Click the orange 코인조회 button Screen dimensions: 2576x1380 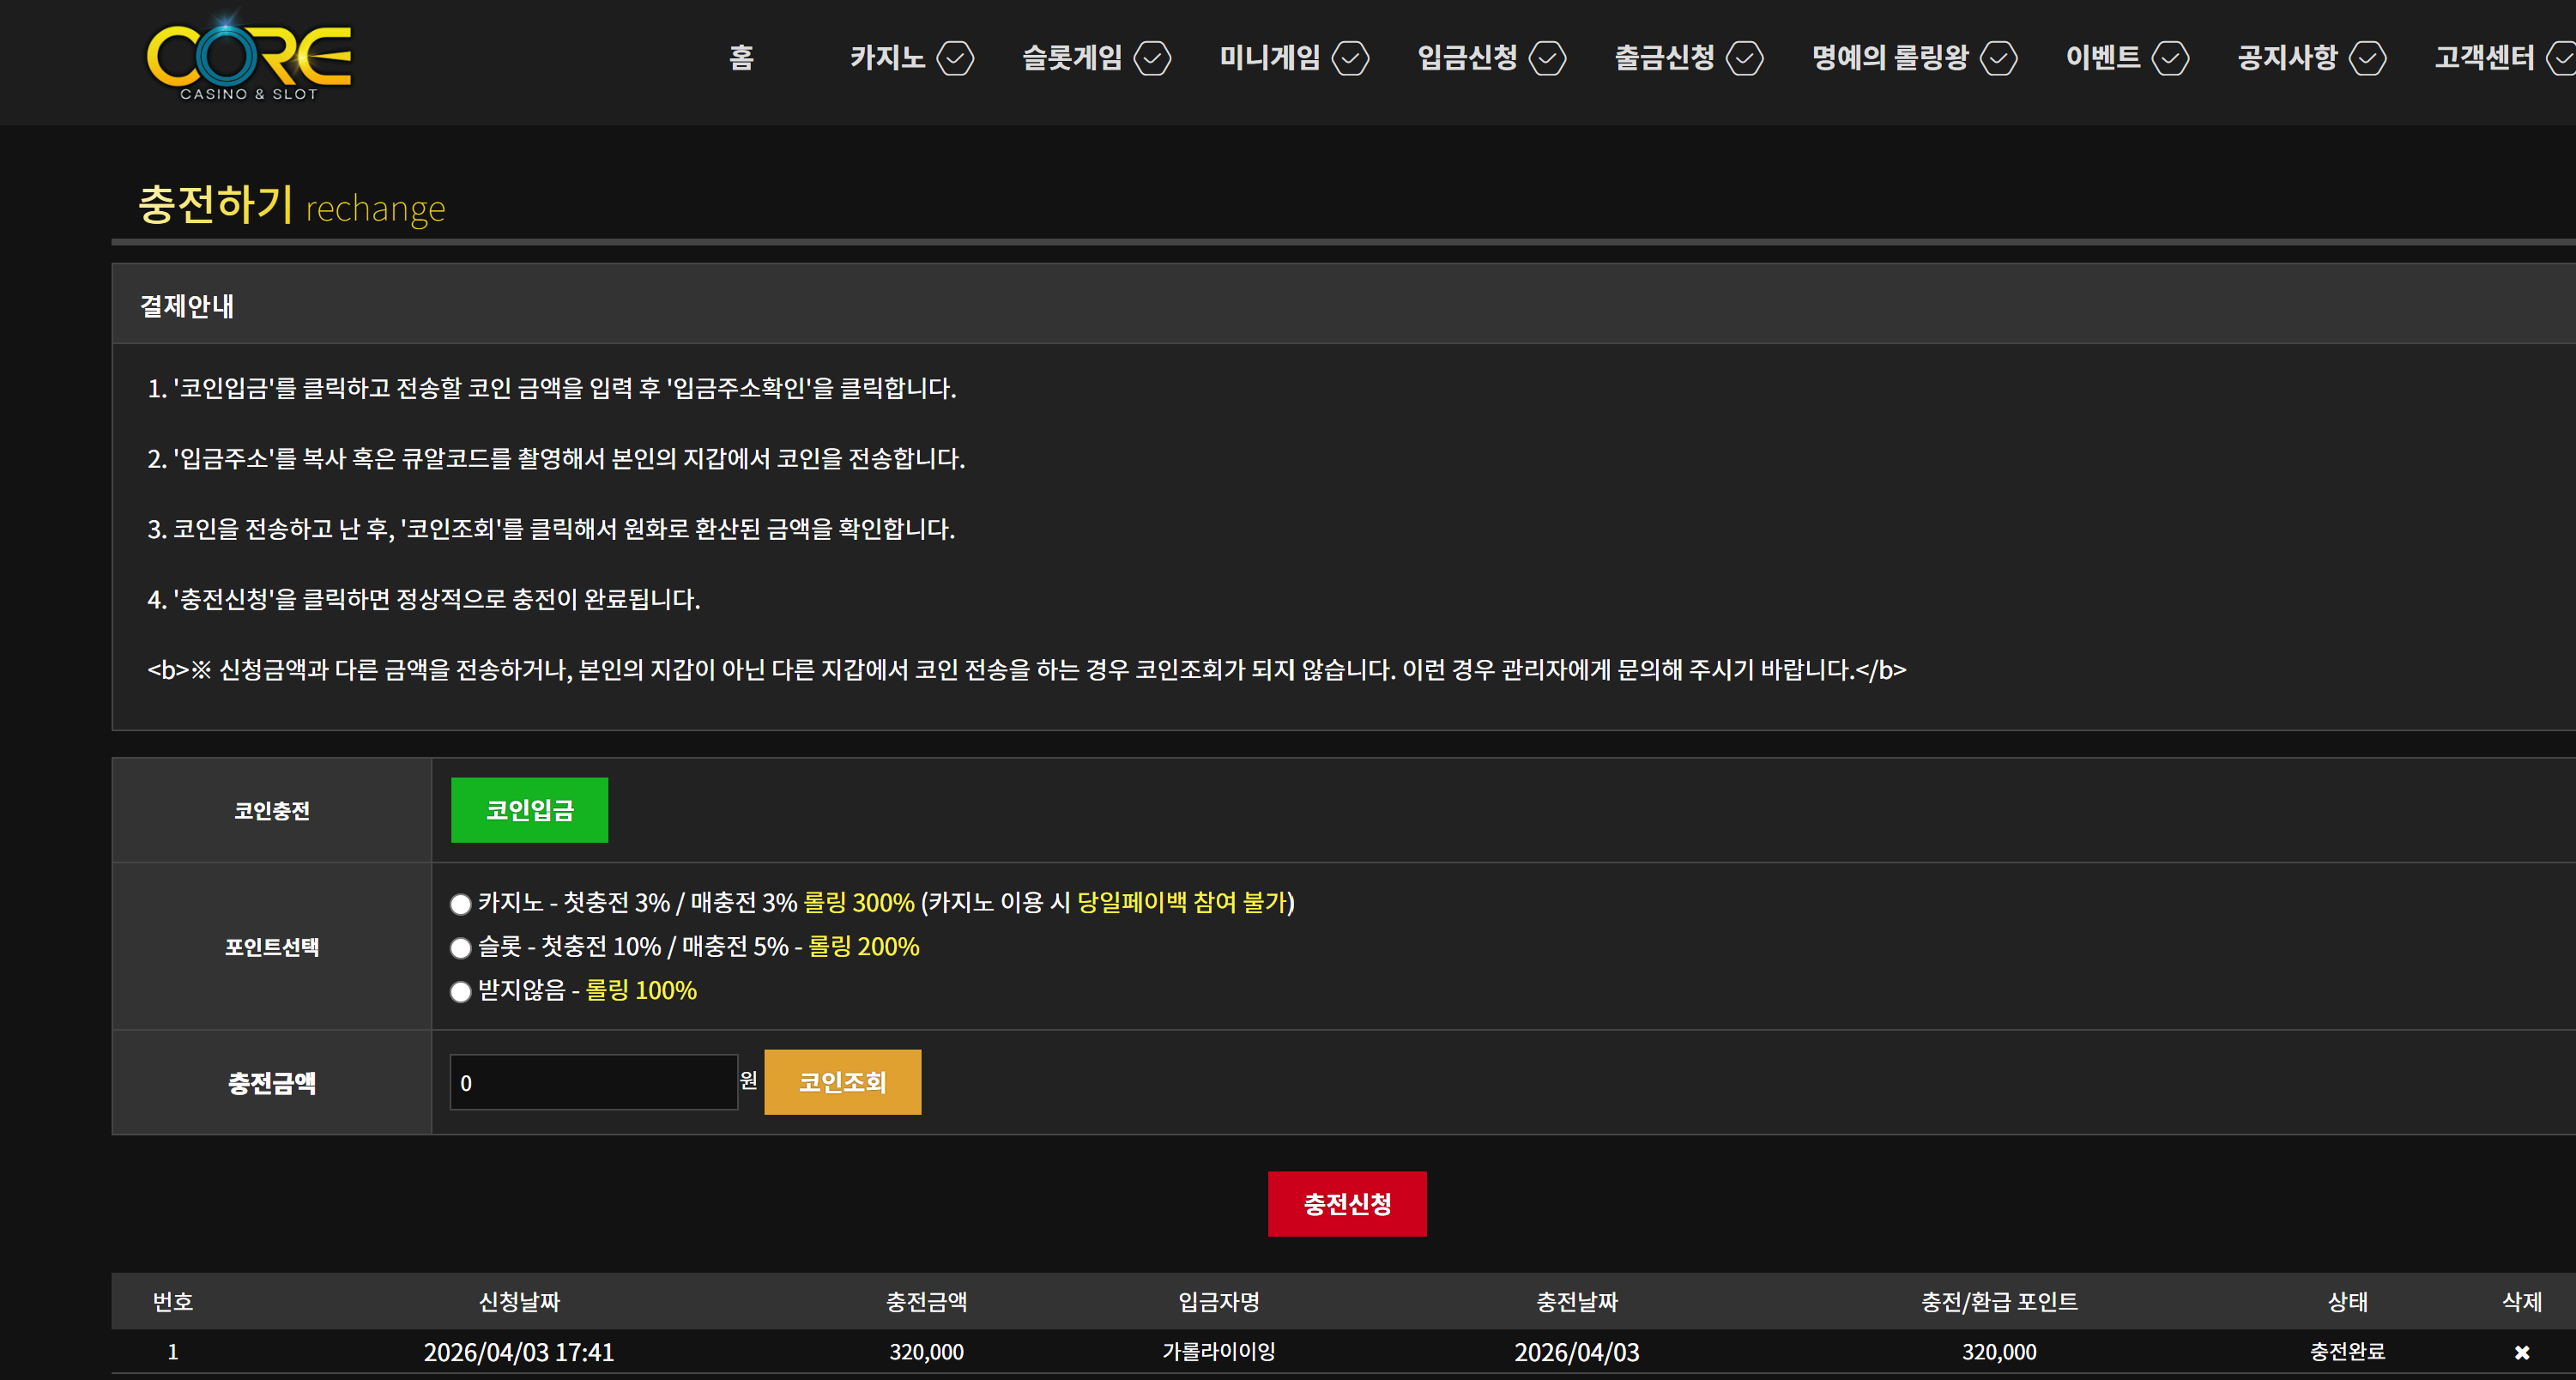pos(842,1082)
